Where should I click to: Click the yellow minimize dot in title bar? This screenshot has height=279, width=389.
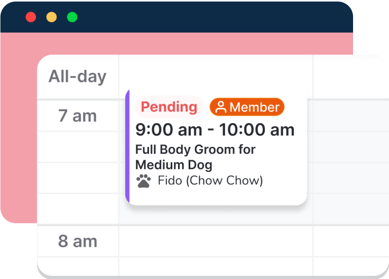[51, 17]
